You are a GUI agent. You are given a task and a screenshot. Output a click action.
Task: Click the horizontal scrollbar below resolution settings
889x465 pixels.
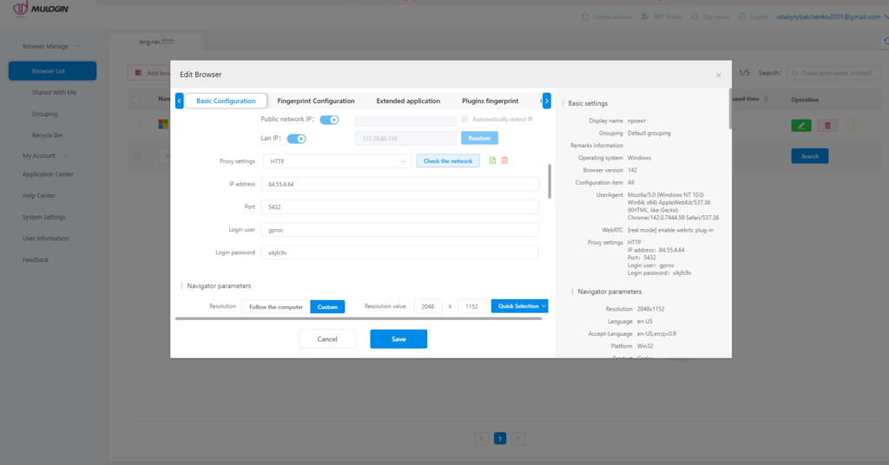358,318
